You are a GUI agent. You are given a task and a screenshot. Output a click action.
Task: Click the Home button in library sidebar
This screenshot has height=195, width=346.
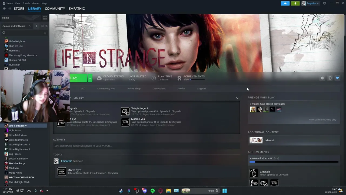pos(21,18)
